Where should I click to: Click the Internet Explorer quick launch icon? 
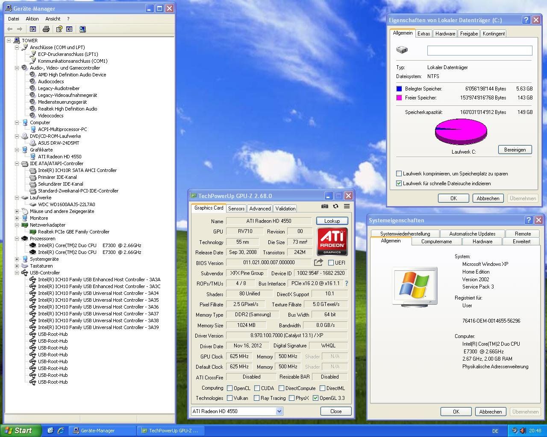pos(61,430)
